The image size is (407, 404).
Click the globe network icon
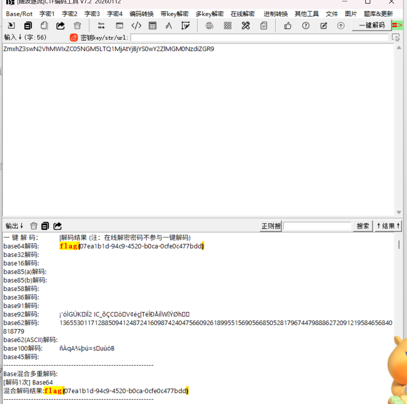click(210, 25)
